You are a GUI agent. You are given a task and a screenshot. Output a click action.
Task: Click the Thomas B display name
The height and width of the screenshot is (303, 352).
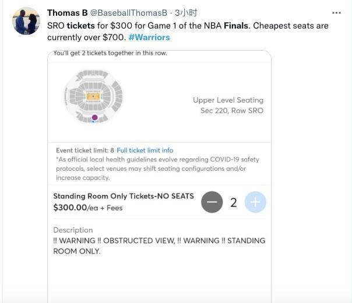point(68,13)
